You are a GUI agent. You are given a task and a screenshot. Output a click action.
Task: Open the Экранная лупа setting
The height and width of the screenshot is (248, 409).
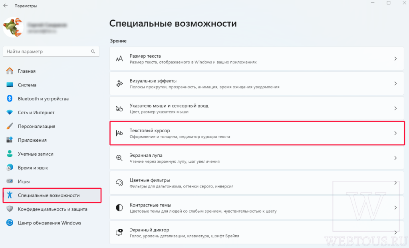click(x=257, y=158)
